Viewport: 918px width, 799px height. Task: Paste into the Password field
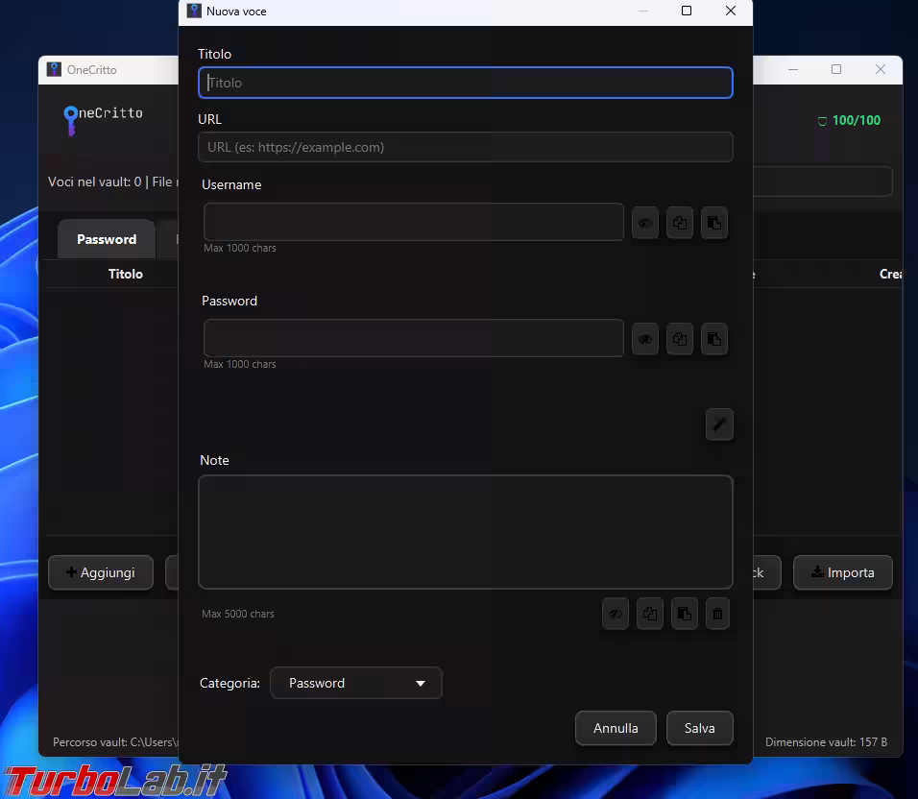(714, 339)
